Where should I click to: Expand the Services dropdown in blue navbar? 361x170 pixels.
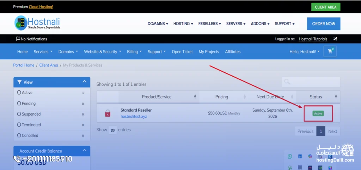click(43, 52)
